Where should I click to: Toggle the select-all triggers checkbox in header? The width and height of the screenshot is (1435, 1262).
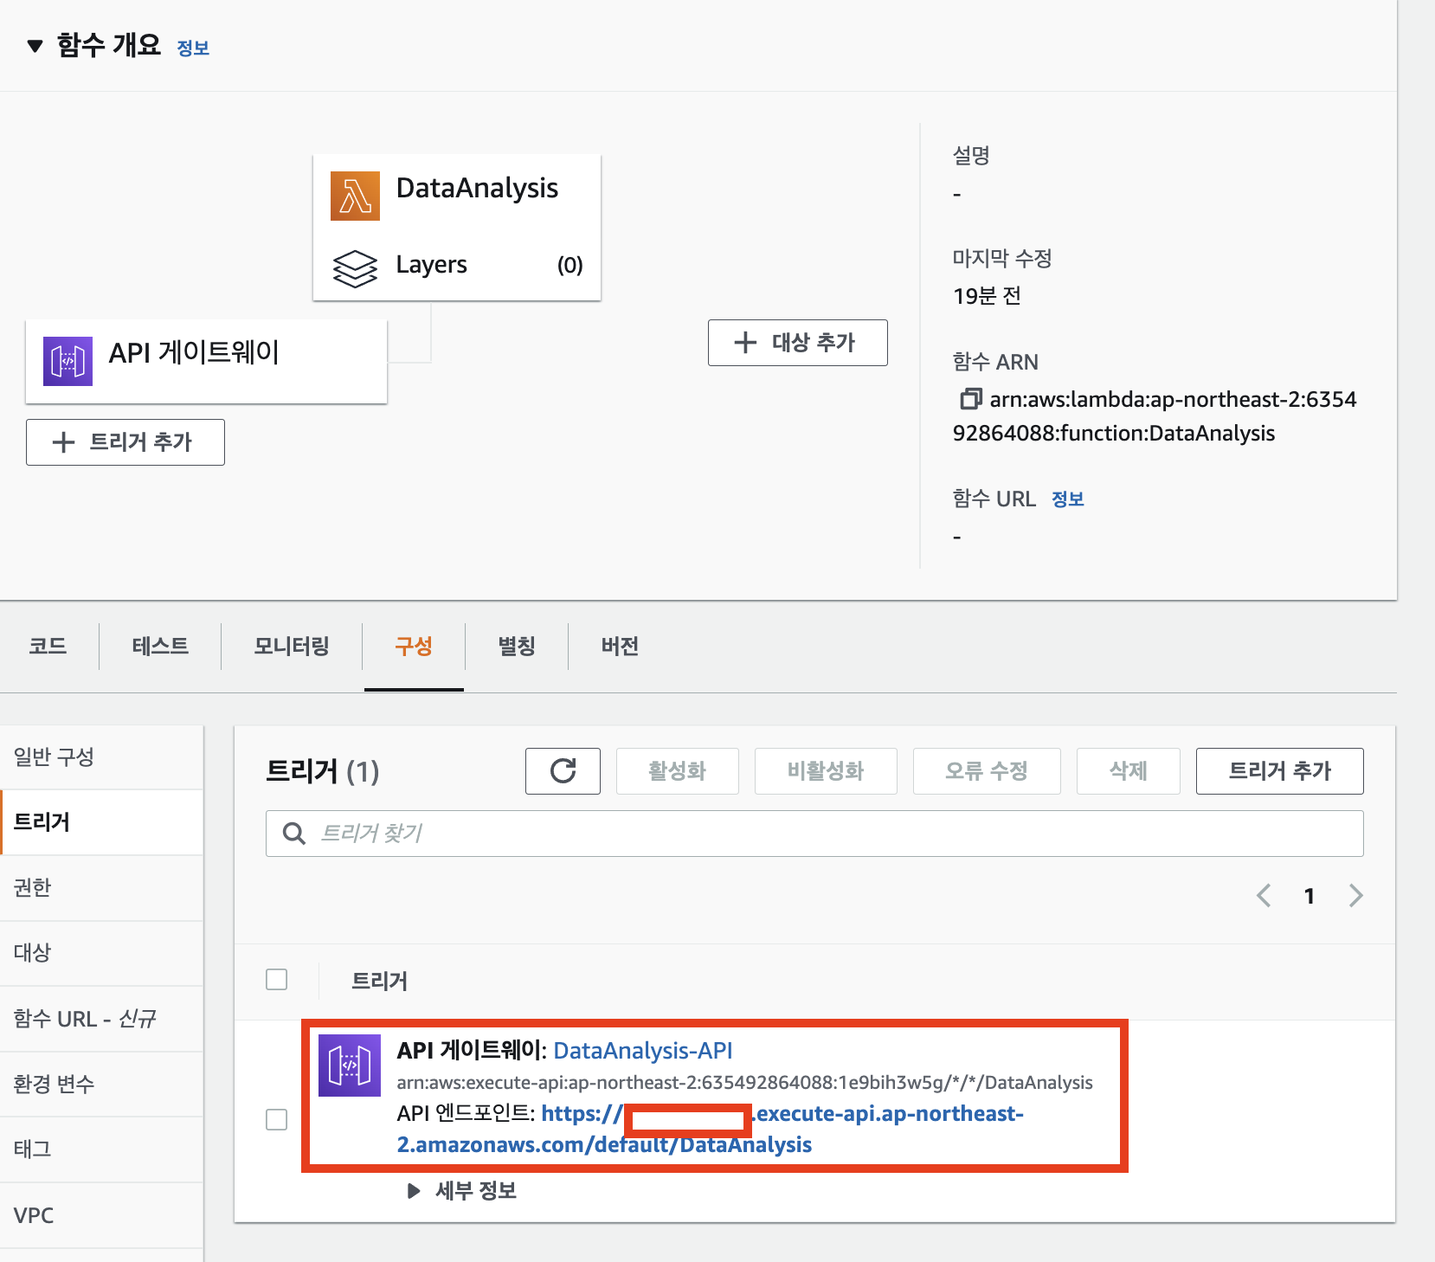point(277,980)
